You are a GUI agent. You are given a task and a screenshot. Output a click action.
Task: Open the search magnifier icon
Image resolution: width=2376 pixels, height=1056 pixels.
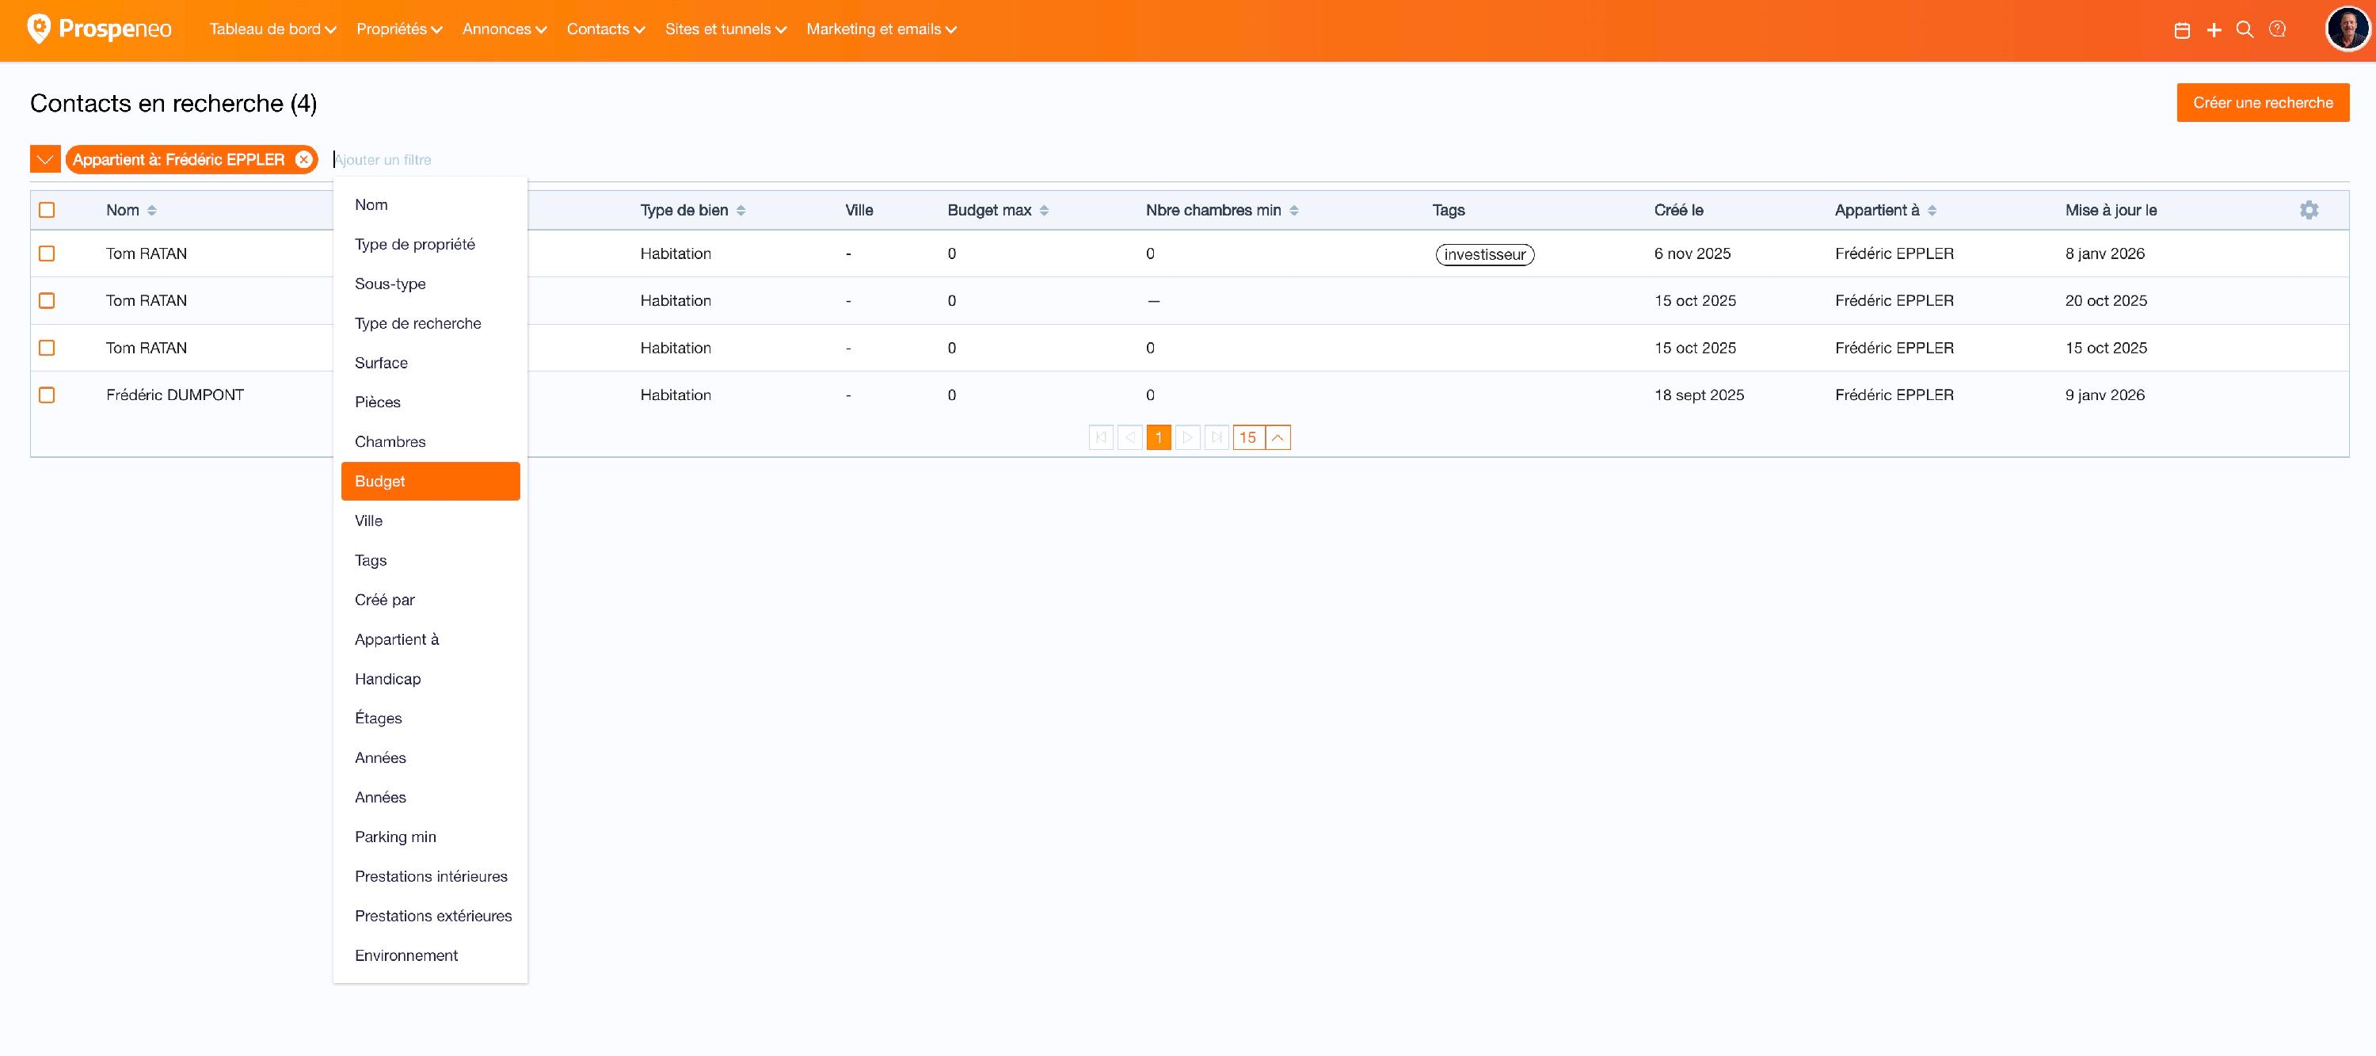point(2245,29)
